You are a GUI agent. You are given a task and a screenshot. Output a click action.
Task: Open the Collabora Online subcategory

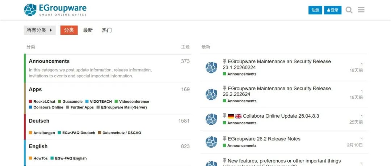pos(46,107)
